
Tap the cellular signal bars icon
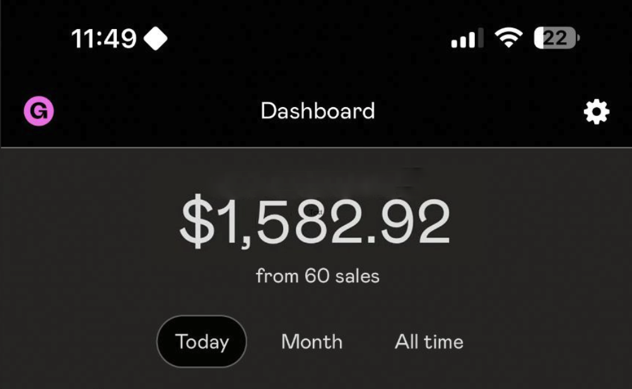[x=467, y=39]
